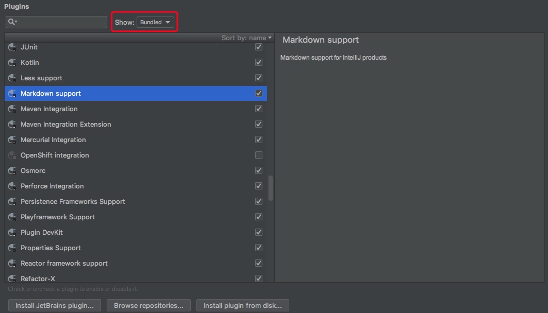This screenshot has width=548, height=313.
Task: Click the Plugin DevKit icon
Action: pos(12,233)
